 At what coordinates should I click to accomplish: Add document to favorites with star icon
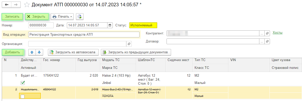click(27, 5)
